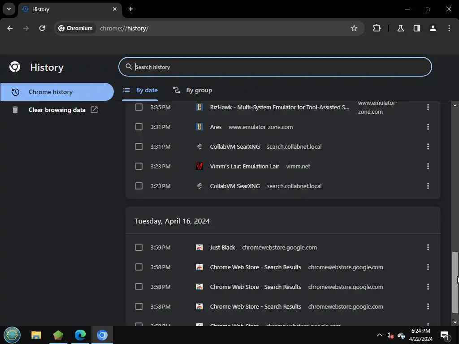Open Chrome Labs flask icon

[400, 28]
